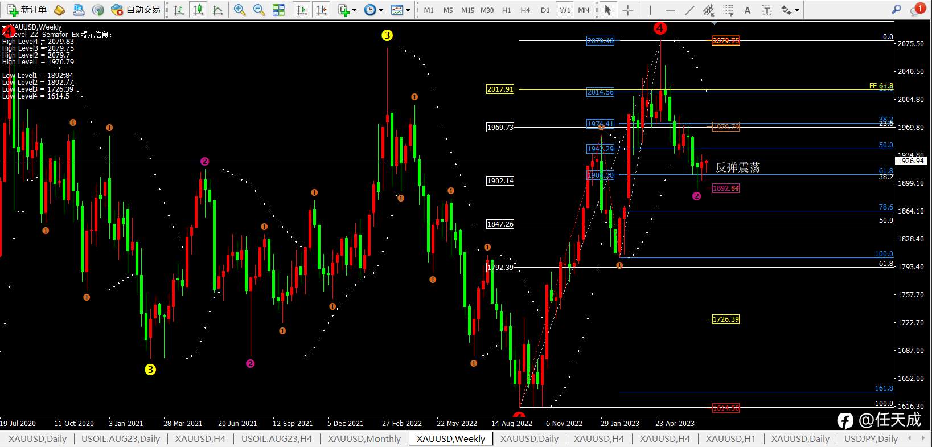Viewport: 932px width, 447px height.
Task: Open the MetaEditor book icon
Action: 59,10
